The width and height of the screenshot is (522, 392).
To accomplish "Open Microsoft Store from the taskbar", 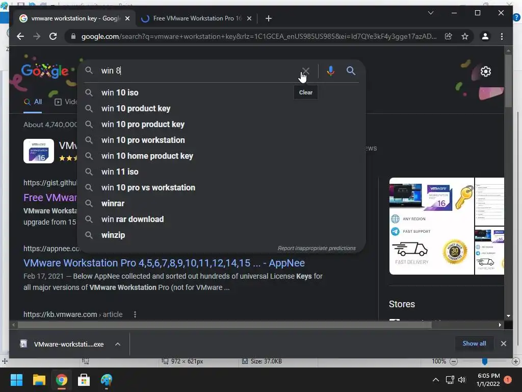I will (x=84, y=380).
